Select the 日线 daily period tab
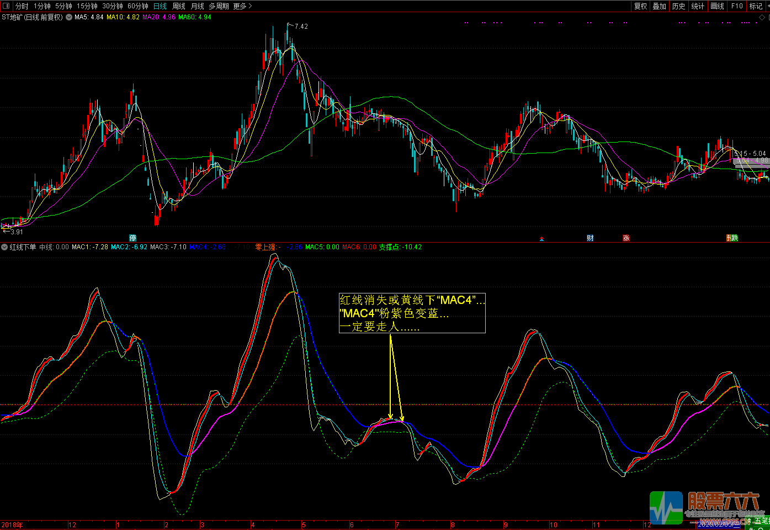Viewport: 770px width, 530px height. tap(160, 6)
